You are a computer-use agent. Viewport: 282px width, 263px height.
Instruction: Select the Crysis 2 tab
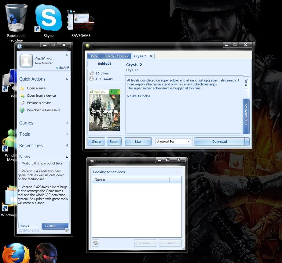click(x=140, y=56)
